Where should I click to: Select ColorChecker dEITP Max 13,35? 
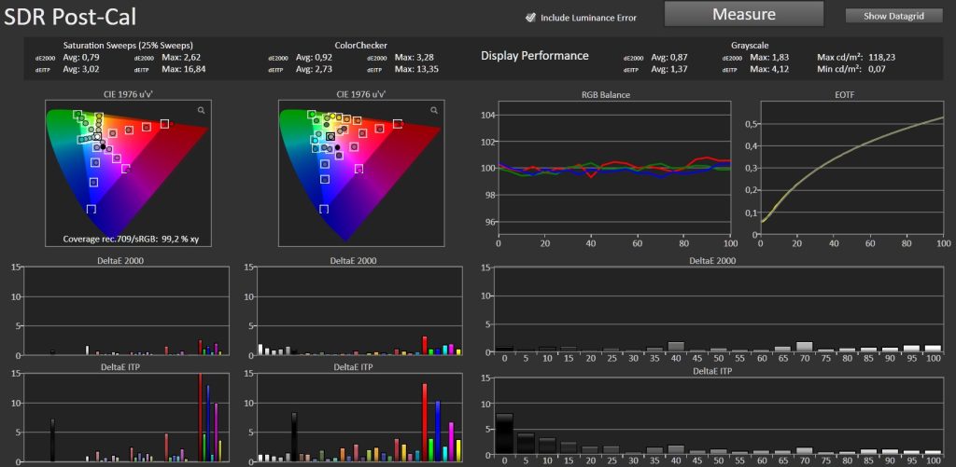416,69
